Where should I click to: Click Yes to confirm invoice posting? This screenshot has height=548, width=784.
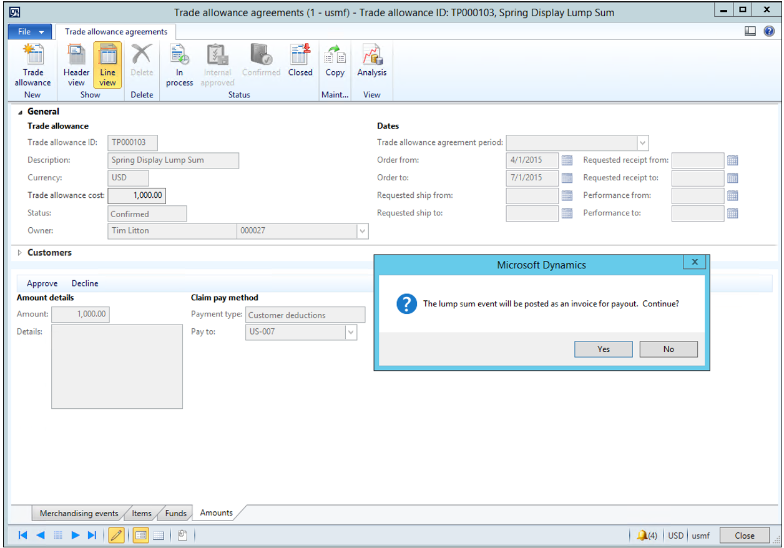click(x=603, y=349)
